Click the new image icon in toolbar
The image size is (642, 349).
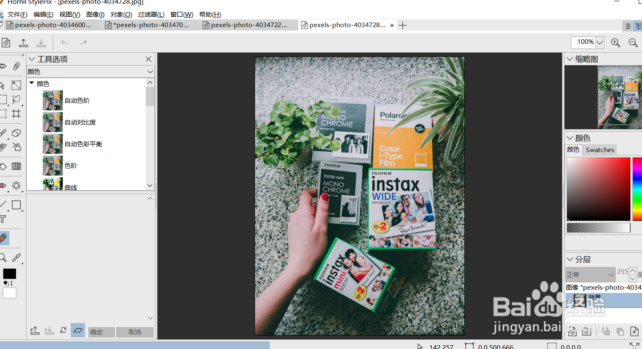coord(6,43)
